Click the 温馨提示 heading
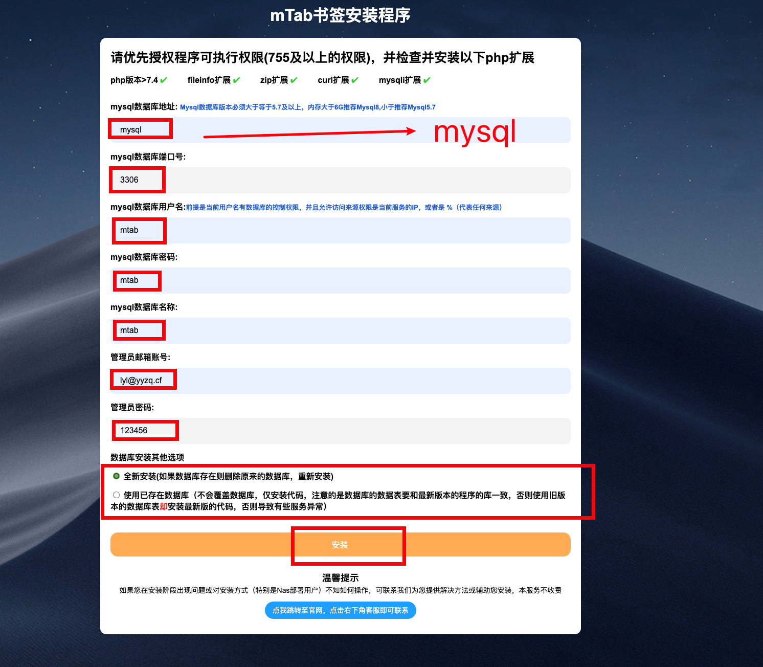Screen dimensions: 763x667 340,578
